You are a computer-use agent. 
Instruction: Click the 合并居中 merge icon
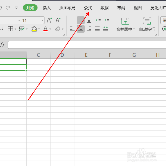(125, 21)
